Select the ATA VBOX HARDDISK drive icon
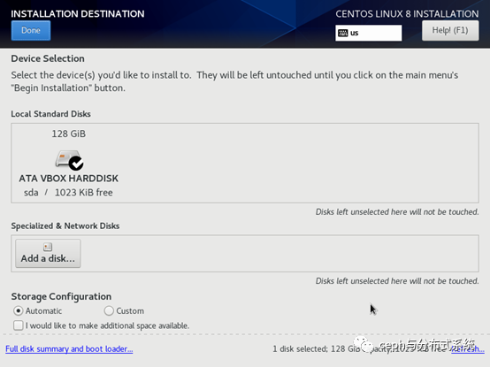Screen dimensions: 490x367 point(69,160)
